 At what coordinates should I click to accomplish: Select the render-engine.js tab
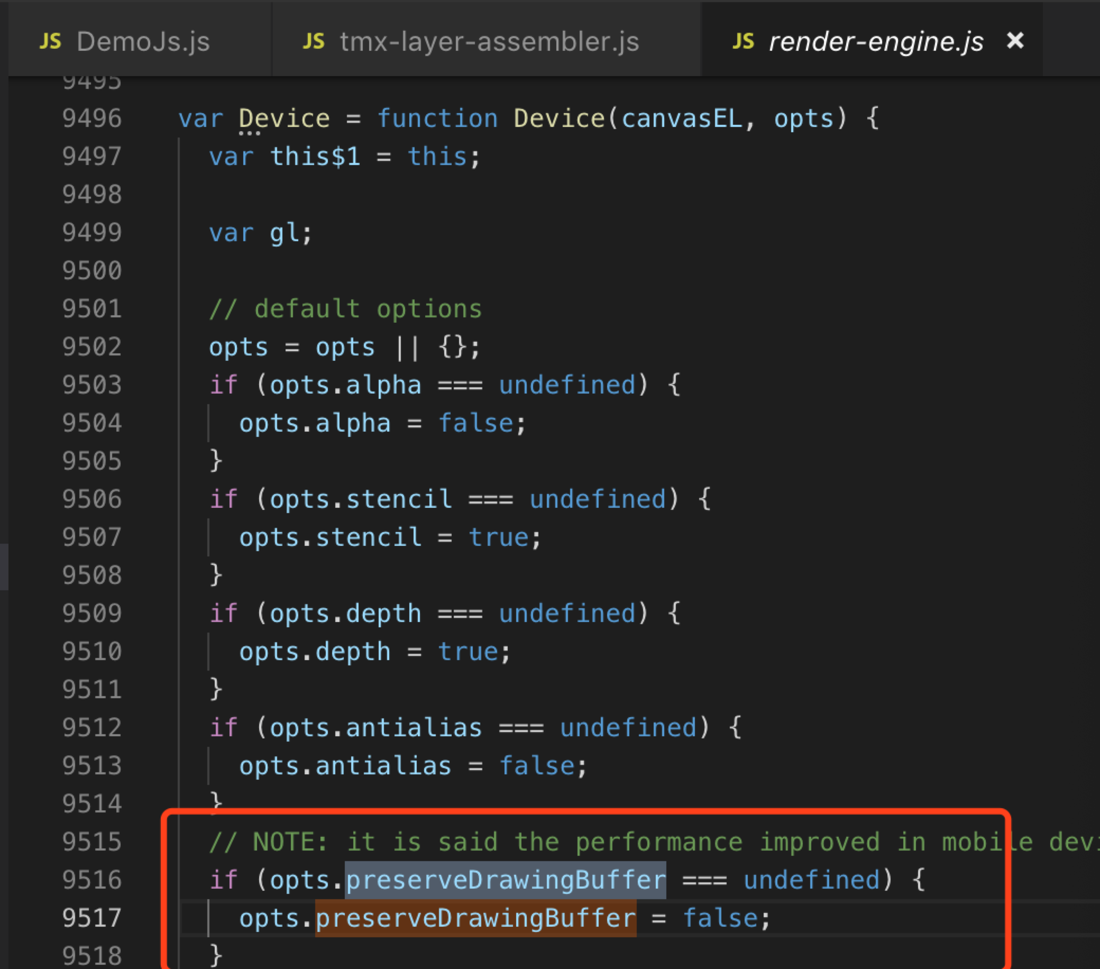[876, 42]
